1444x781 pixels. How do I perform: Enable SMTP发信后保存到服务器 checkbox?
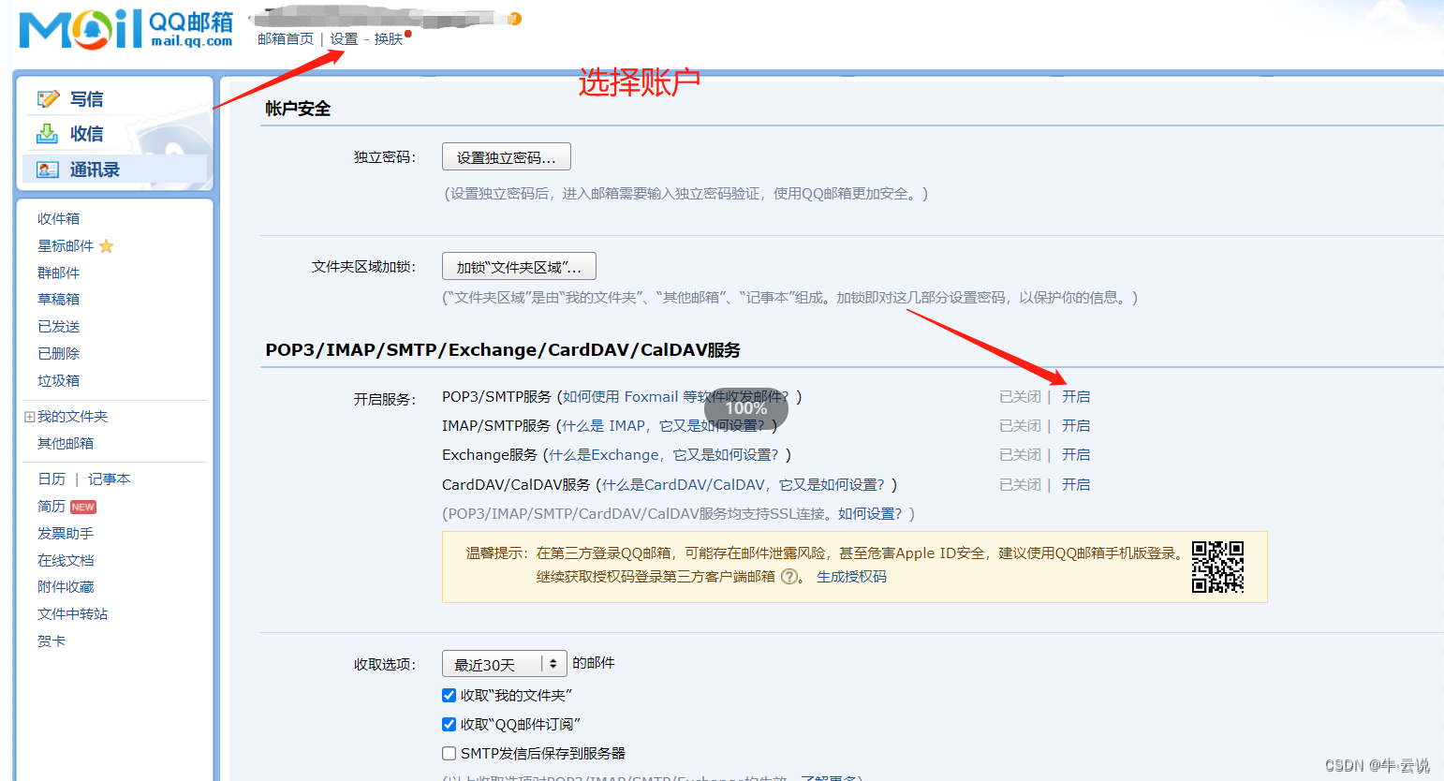pyautogui.click(x=449, y=751)
